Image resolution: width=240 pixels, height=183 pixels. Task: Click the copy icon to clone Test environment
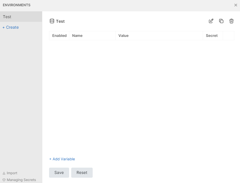tap(221, 21)
